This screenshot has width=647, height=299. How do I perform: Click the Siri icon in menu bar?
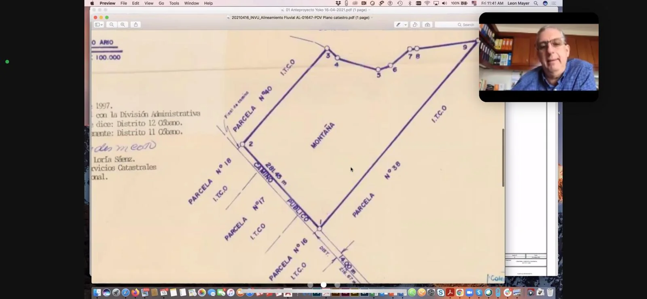pyautogui.click(x=545, y=3)
